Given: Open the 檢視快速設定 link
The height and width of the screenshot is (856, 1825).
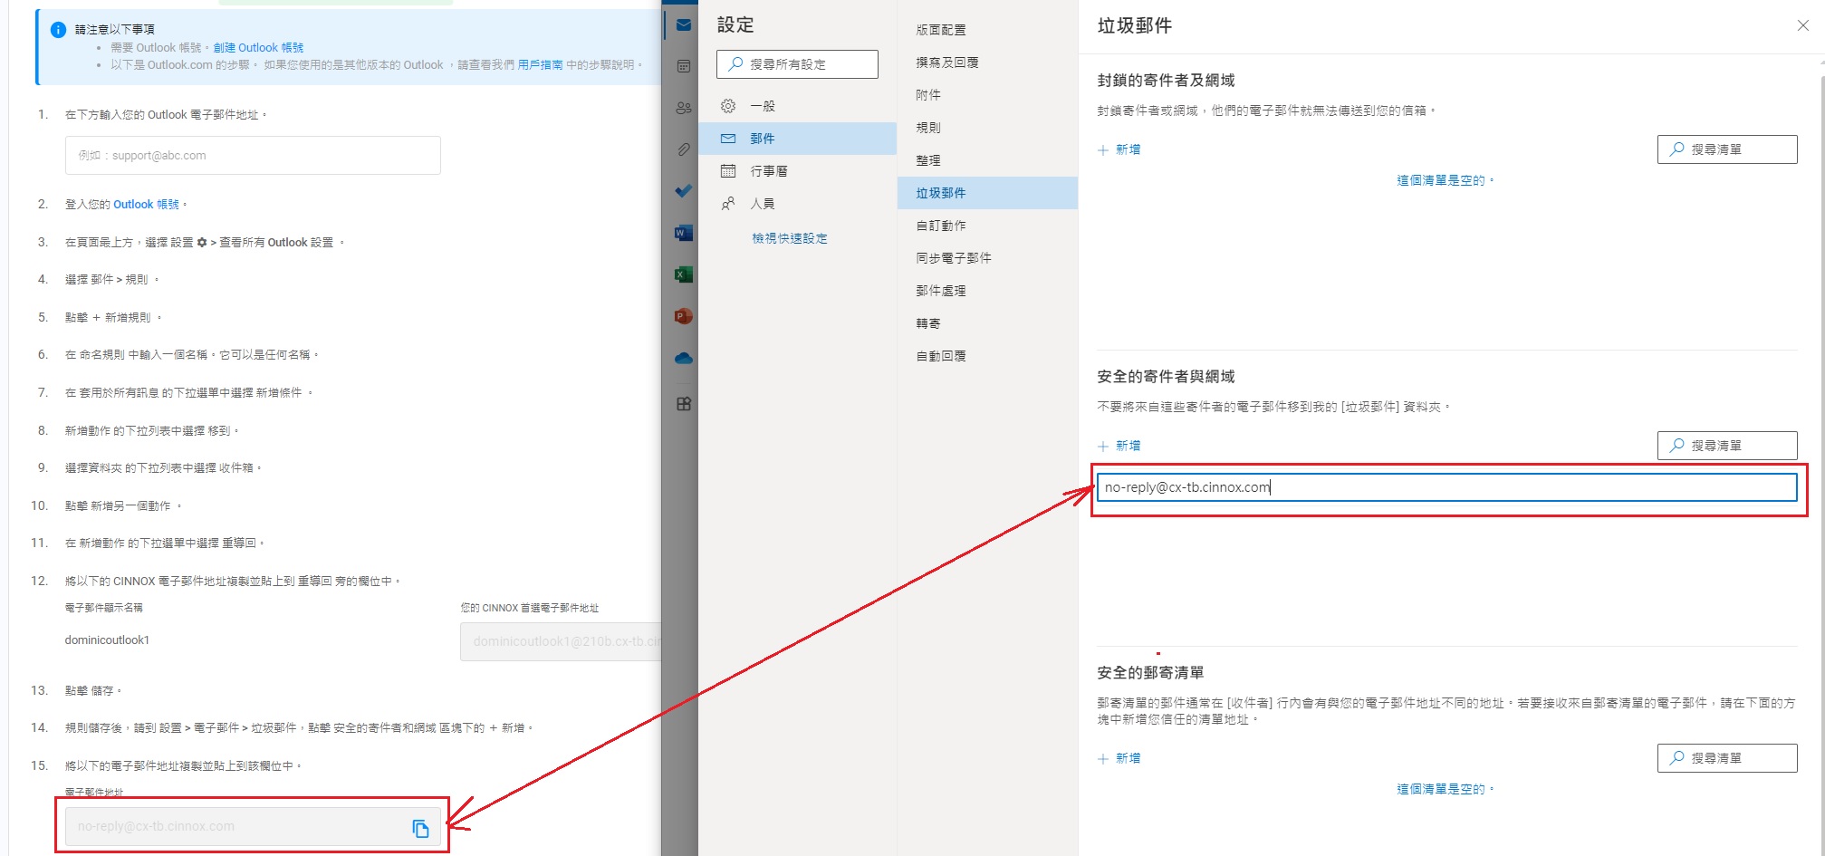Looking at the screenshot, I should click(x=790, y=238).
